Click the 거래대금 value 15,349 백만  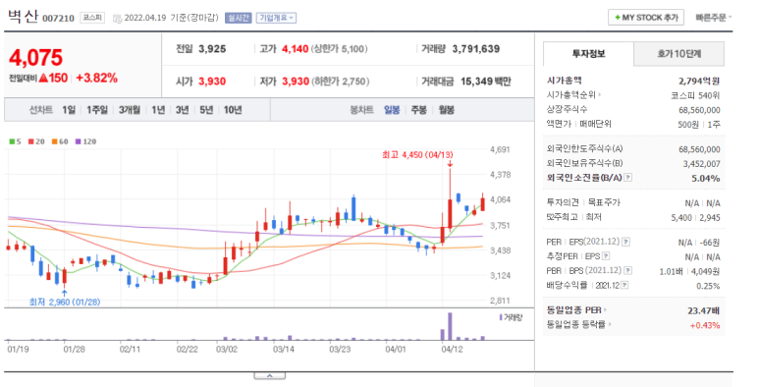point(485,82)
